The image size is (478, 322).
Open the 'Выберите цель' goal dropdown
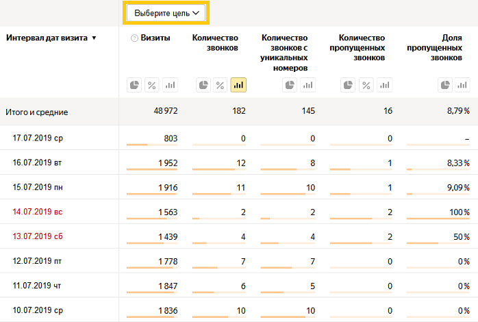tap(166, 13)
